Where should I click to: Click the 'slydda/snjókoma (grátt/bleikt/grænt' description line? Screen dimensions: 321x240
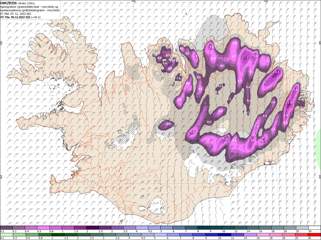pyautogui.click(x=30, y=10)
